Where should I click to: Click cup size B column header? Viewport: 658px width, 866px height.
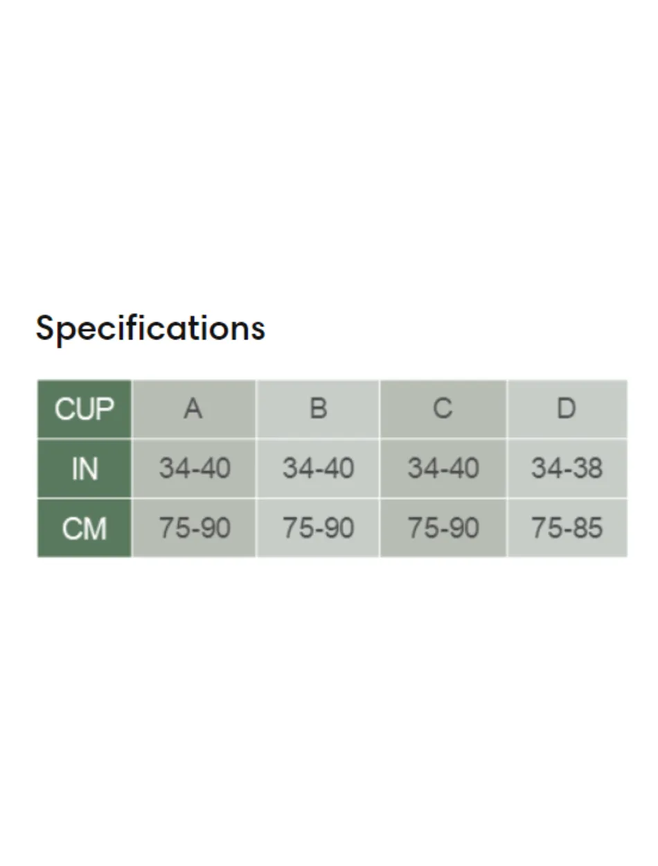pos(318,409)
